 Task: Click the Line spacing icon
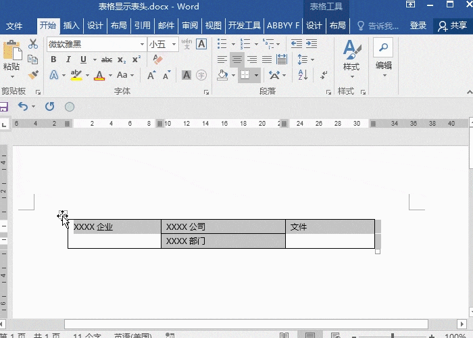tap(302, 59)
